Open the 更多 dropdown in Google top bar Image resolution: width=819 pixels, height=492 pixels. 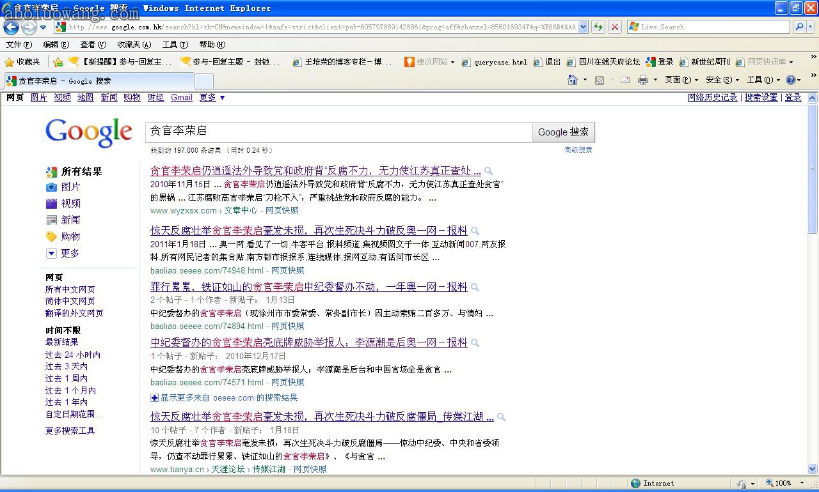coord(212,97)
